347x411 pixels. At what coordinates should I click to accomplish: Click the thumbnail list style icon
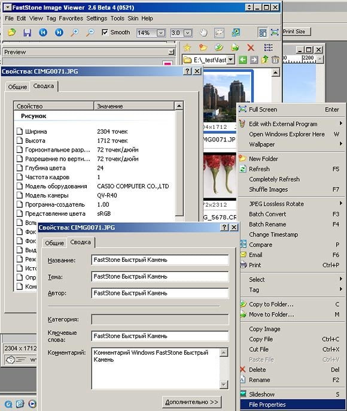[268, 47]
